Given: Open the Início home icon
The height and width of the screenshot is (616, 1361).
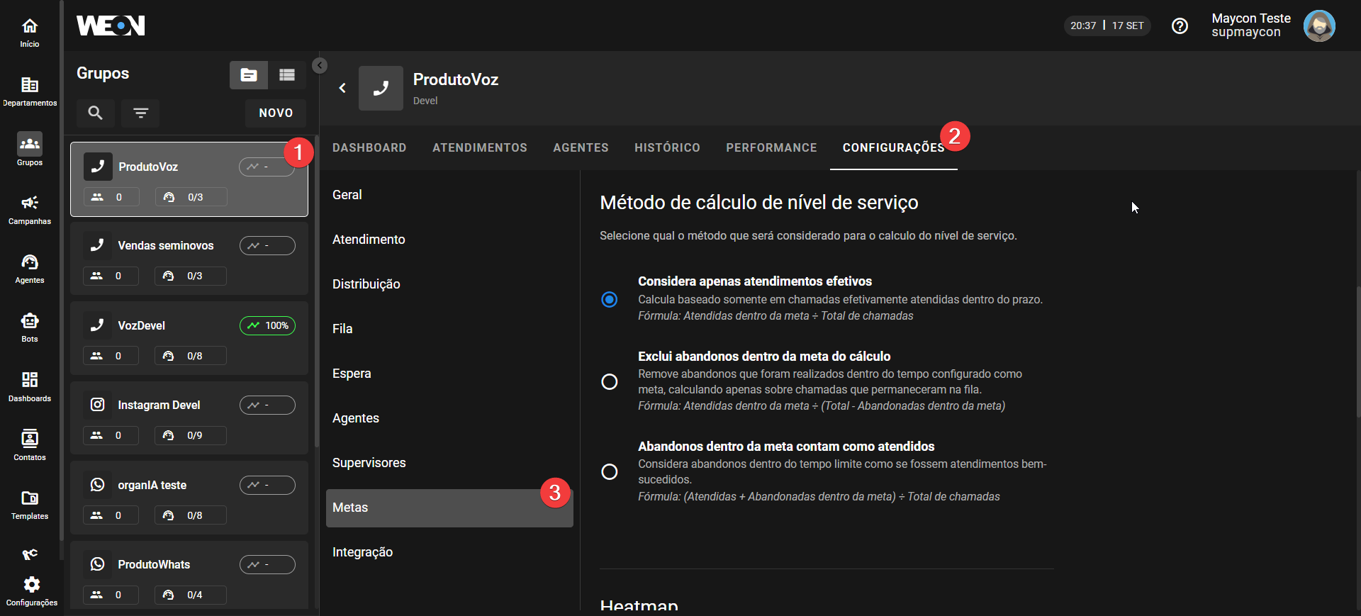Looking at the screenshot, I should click(30, 33).
